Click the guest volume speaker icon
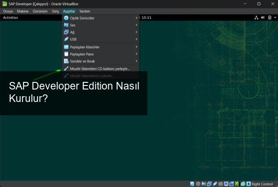The height and width of the screenshot is (187, 278). [x=263, y=18]
